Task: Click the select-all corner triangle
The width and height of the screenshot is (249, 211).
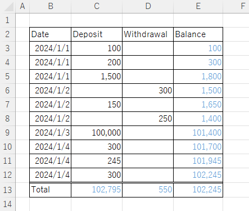Action: click(9, 7)
